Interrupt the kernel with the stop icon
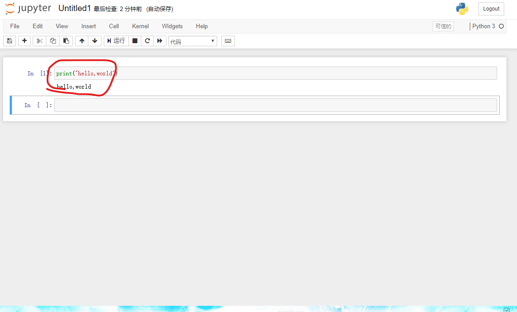The height and width of the screenshot is (312, 517). click(135, 41)
